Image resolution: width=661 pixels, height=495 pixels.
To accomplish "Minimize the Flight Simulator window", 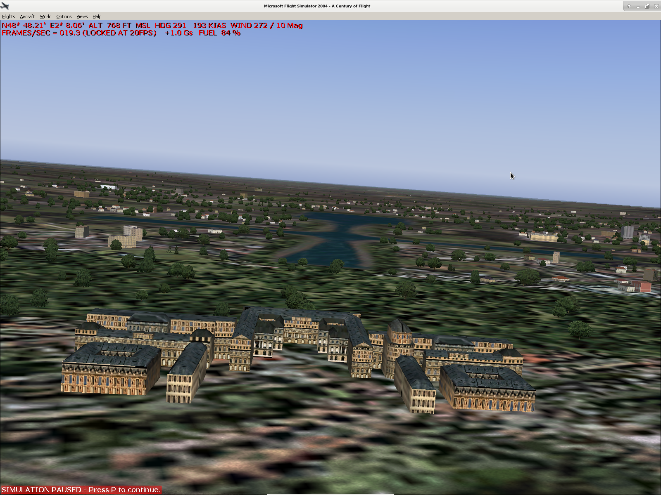I will 638,6.
